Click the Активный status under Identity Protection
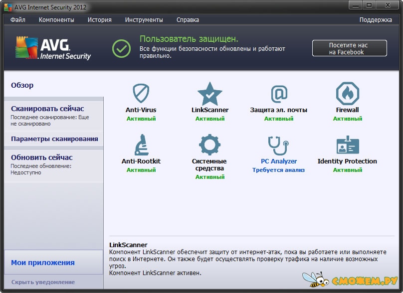The image size is (403, 293). click(x=348, y=170)
